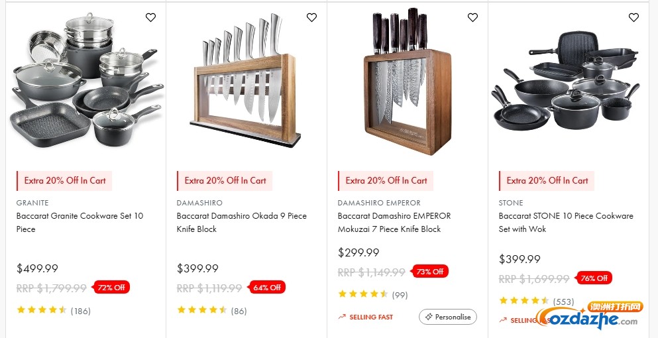
Task: Click the DAMASHIRO EMPEROR brand label
Action: coord(379,203)
